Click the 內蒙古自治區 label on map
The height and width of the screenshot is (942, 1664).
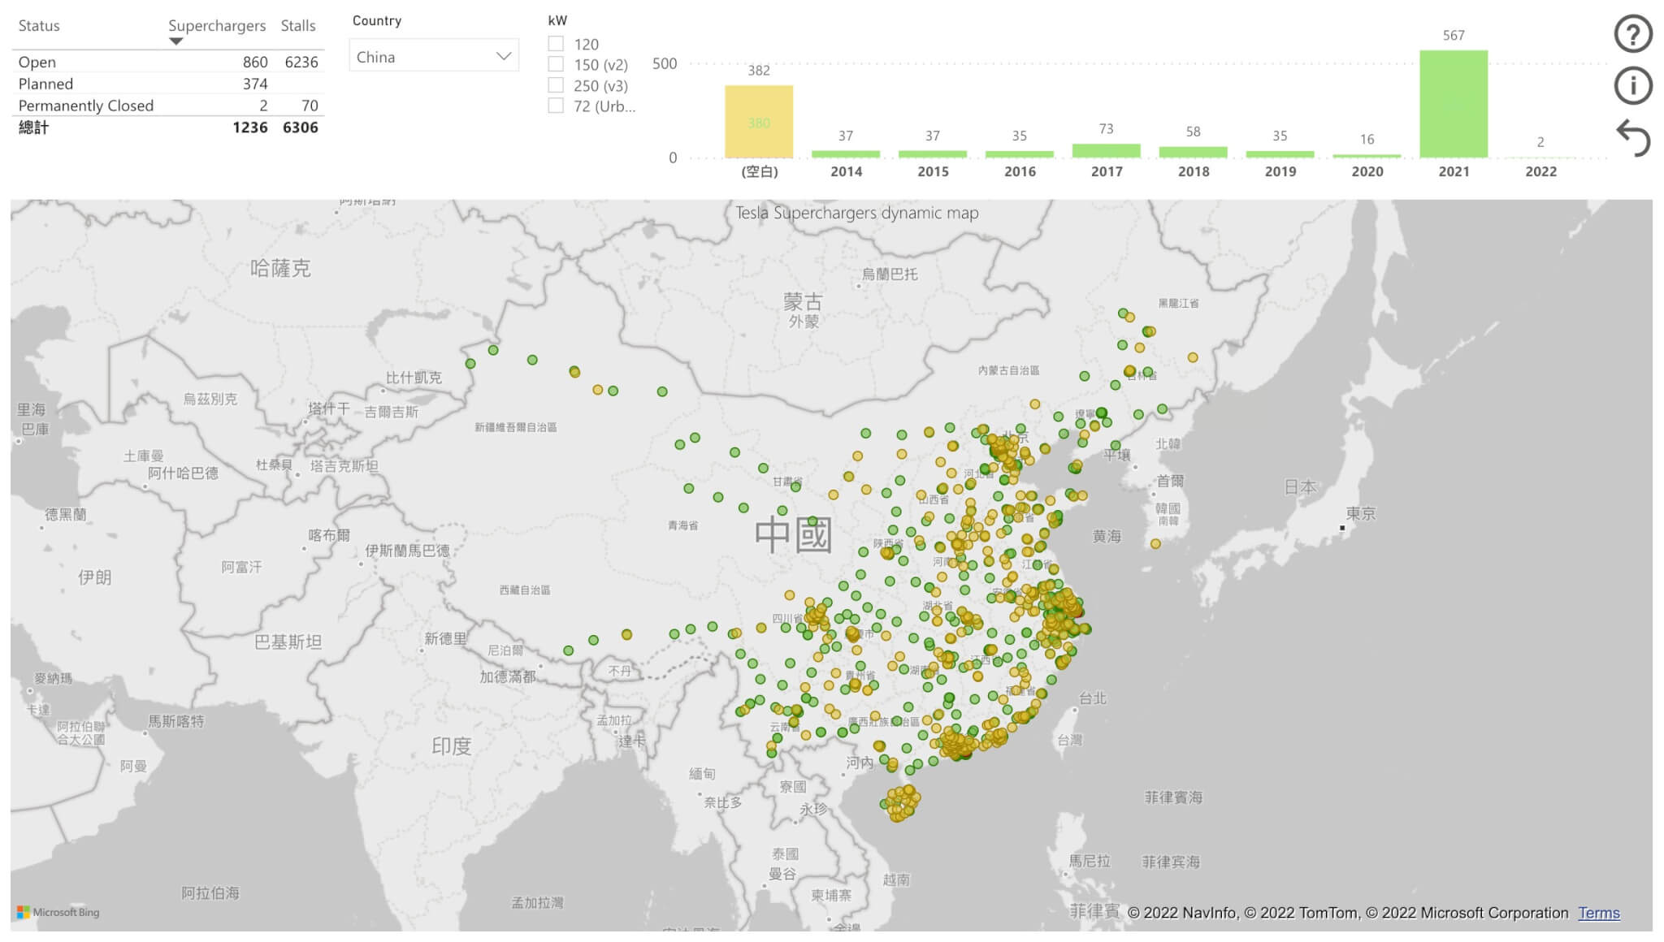pyautogui.click(x=1008, y=370)
